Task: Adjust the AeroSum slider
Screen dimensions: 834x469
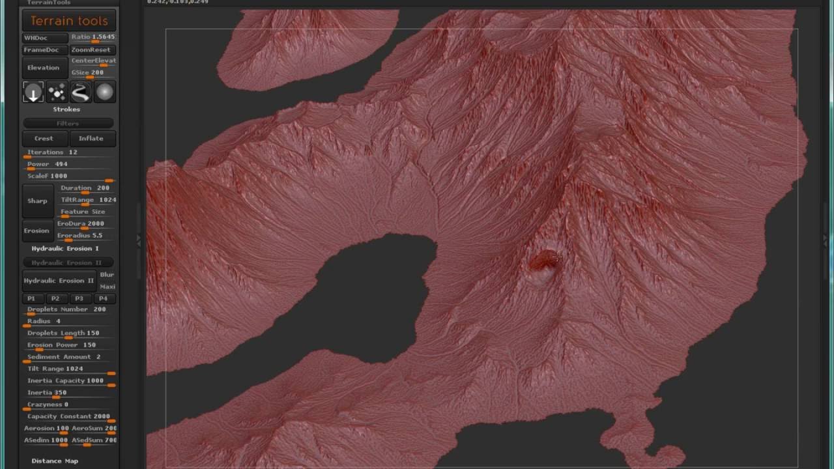Action: [94, 429]
